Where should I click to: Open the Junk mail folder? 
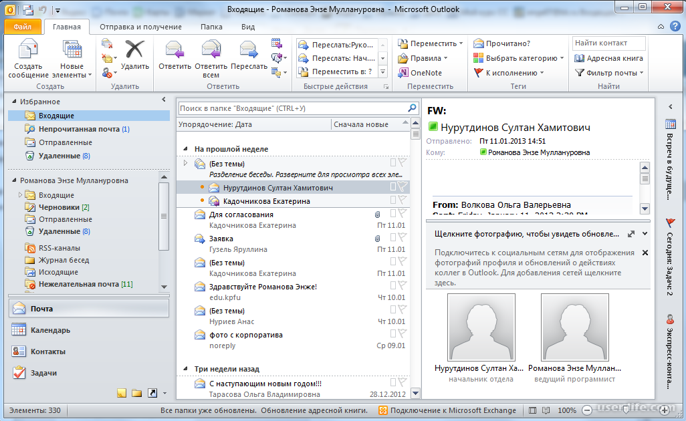79,284
